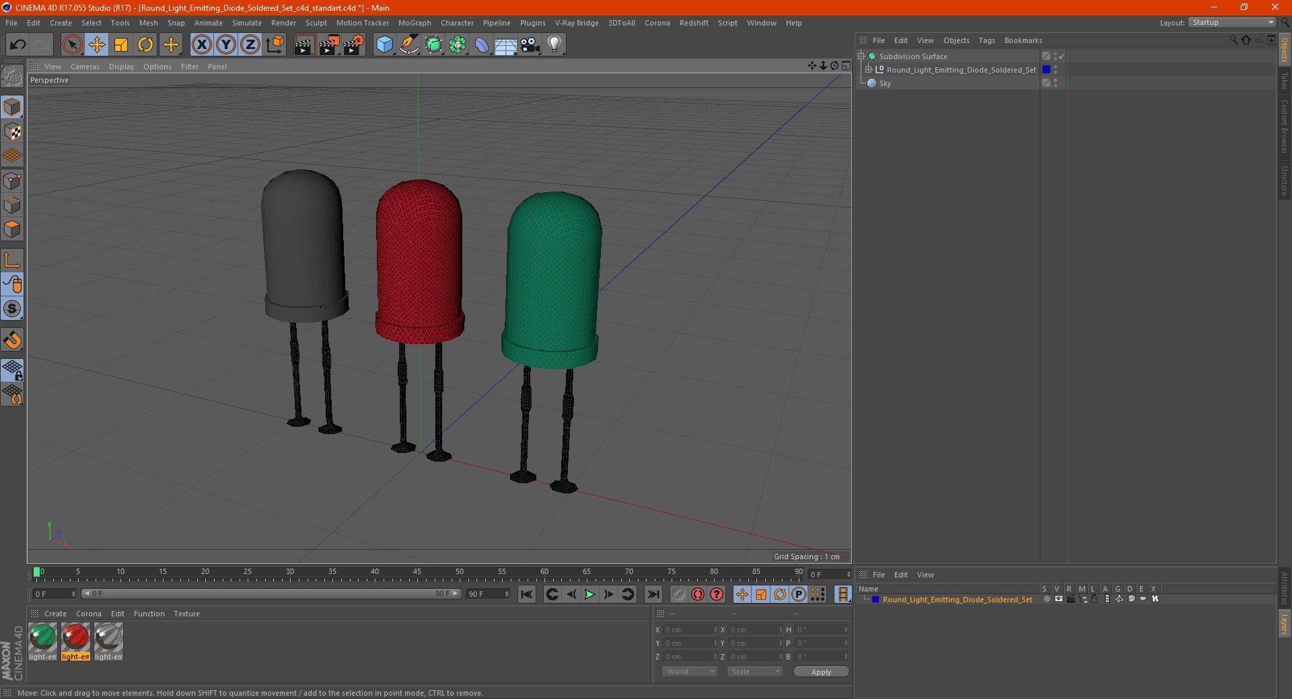Expand the Round_Light_Emitting_Diode_Soldered_Set tree item
Viewport: 1292px width, 699px height.
(869, 70)
